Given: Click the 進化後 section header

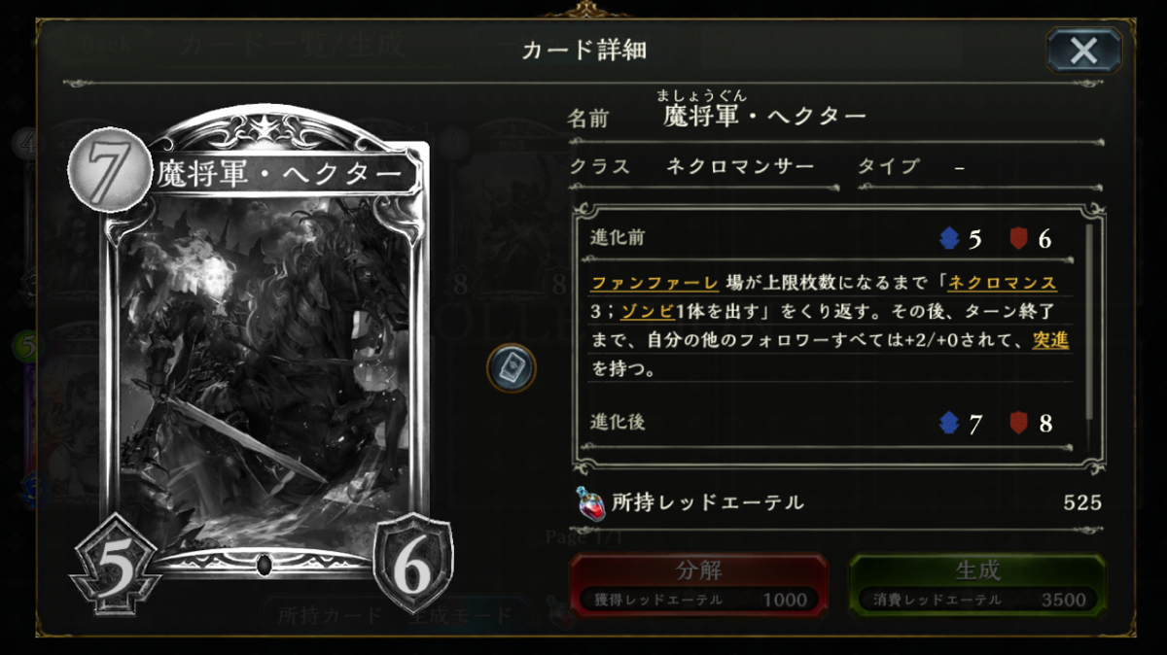Looking at the screenshot, I should click(618, 423).
